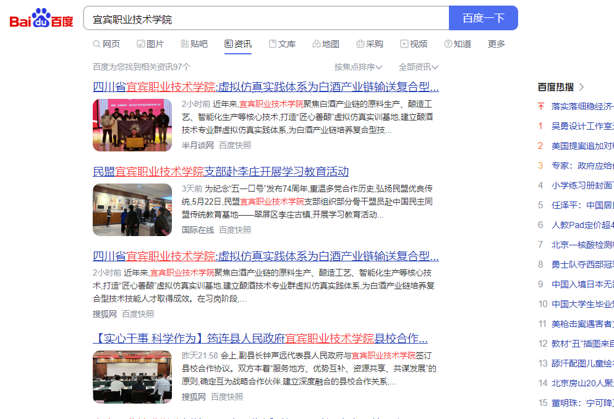Click the 百度一下 search button
Image resolution: width=614 pixels, height=419 pixels.
tap(483, 19)
